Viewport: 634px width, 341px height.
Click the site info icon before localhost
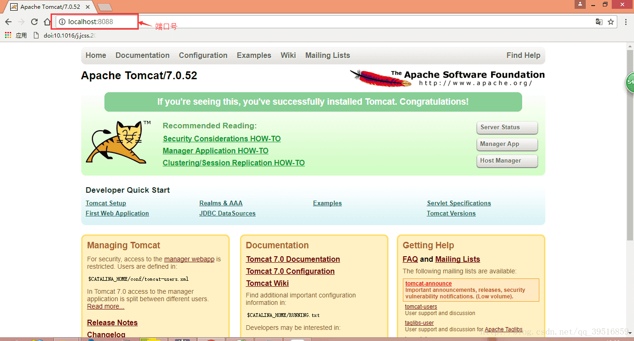pos(62,22)
